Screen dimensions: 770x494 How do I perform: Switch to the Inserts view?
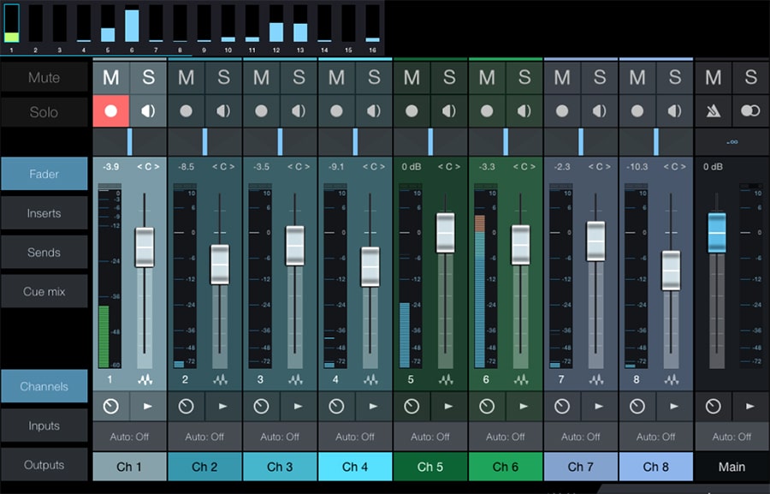(x=44, y=213)
